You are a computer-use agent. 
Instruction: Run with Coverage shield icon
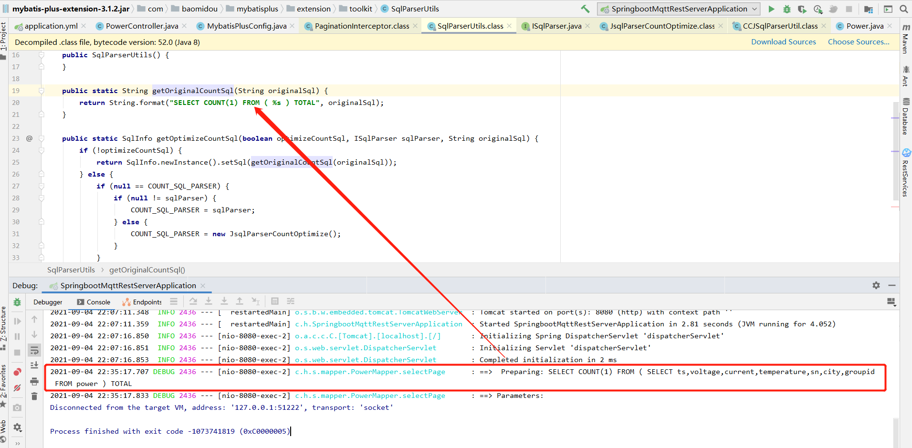click(802, 9)
